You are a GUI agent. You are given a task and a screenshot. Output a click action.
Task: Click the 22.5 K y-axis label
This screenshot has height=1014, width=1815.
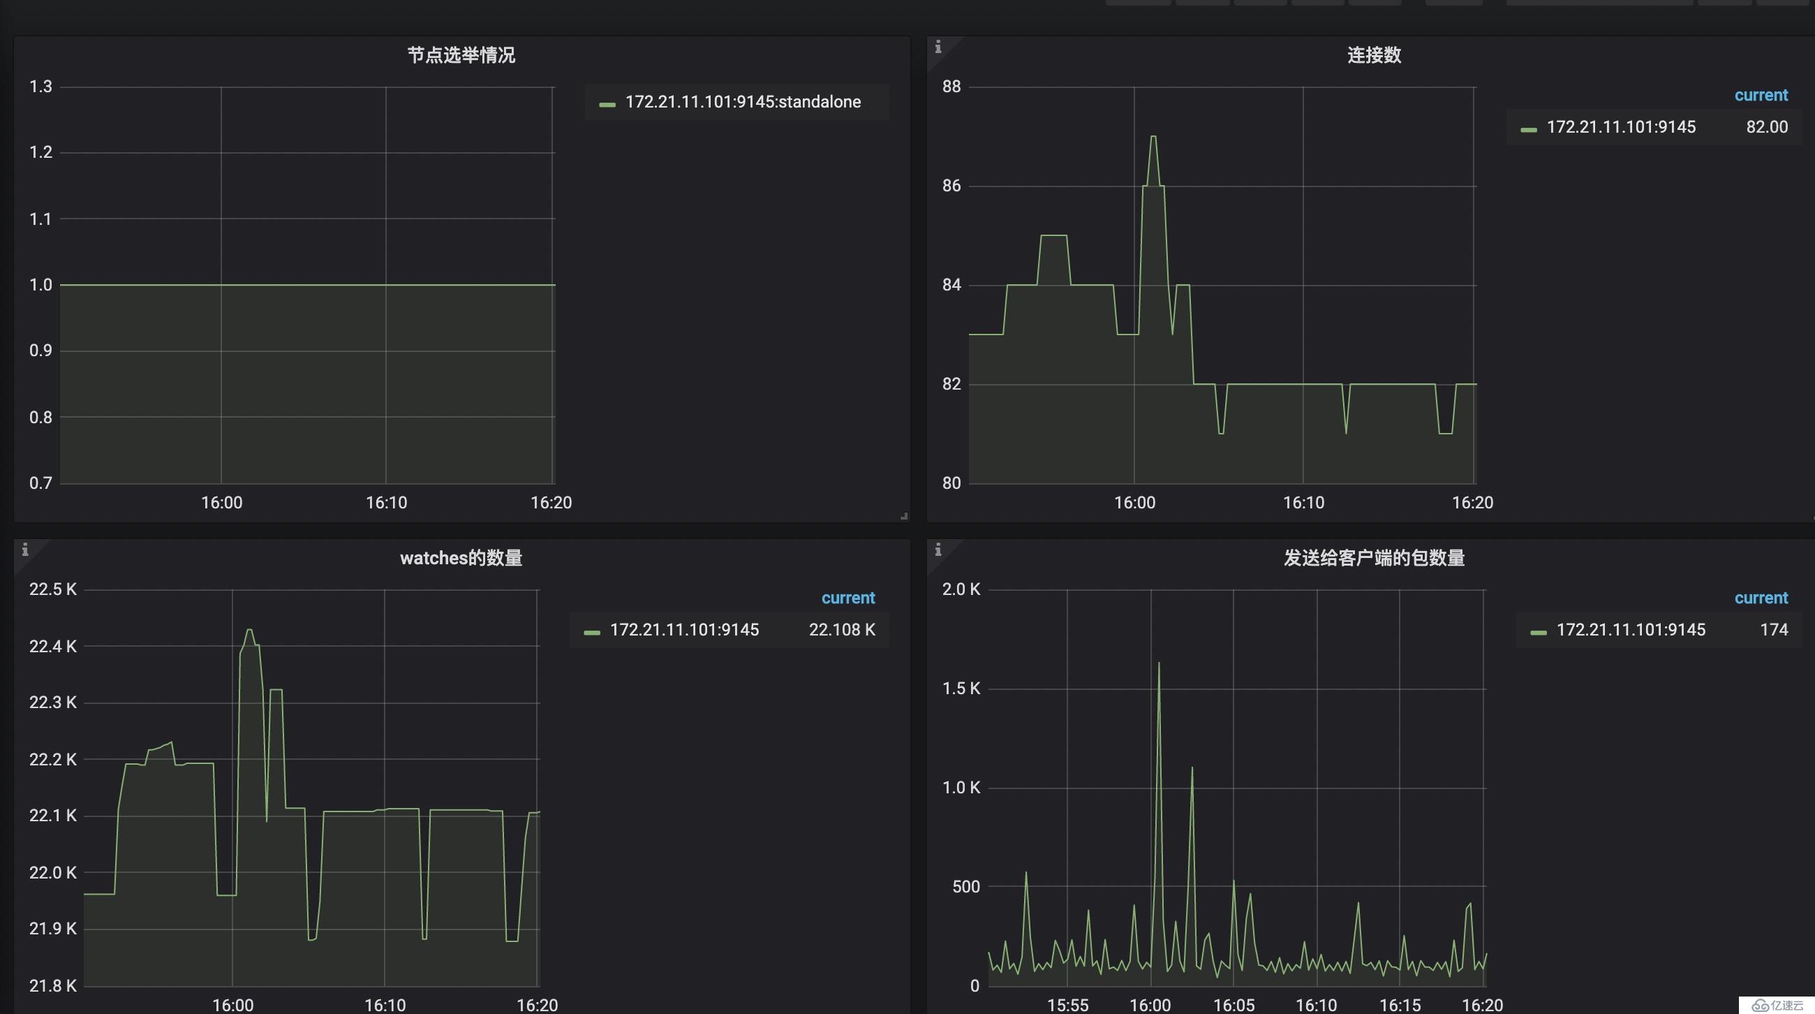pos(53,589)
